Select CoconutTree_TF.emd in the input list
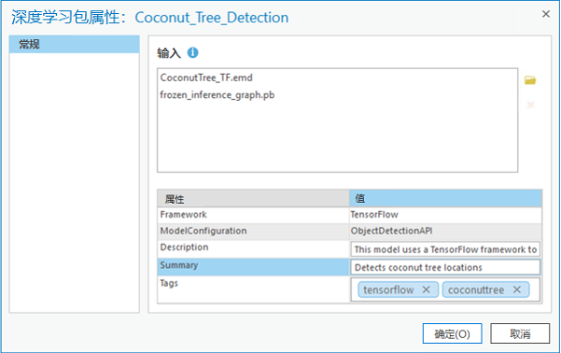The image size is (561, 353). 206,78
